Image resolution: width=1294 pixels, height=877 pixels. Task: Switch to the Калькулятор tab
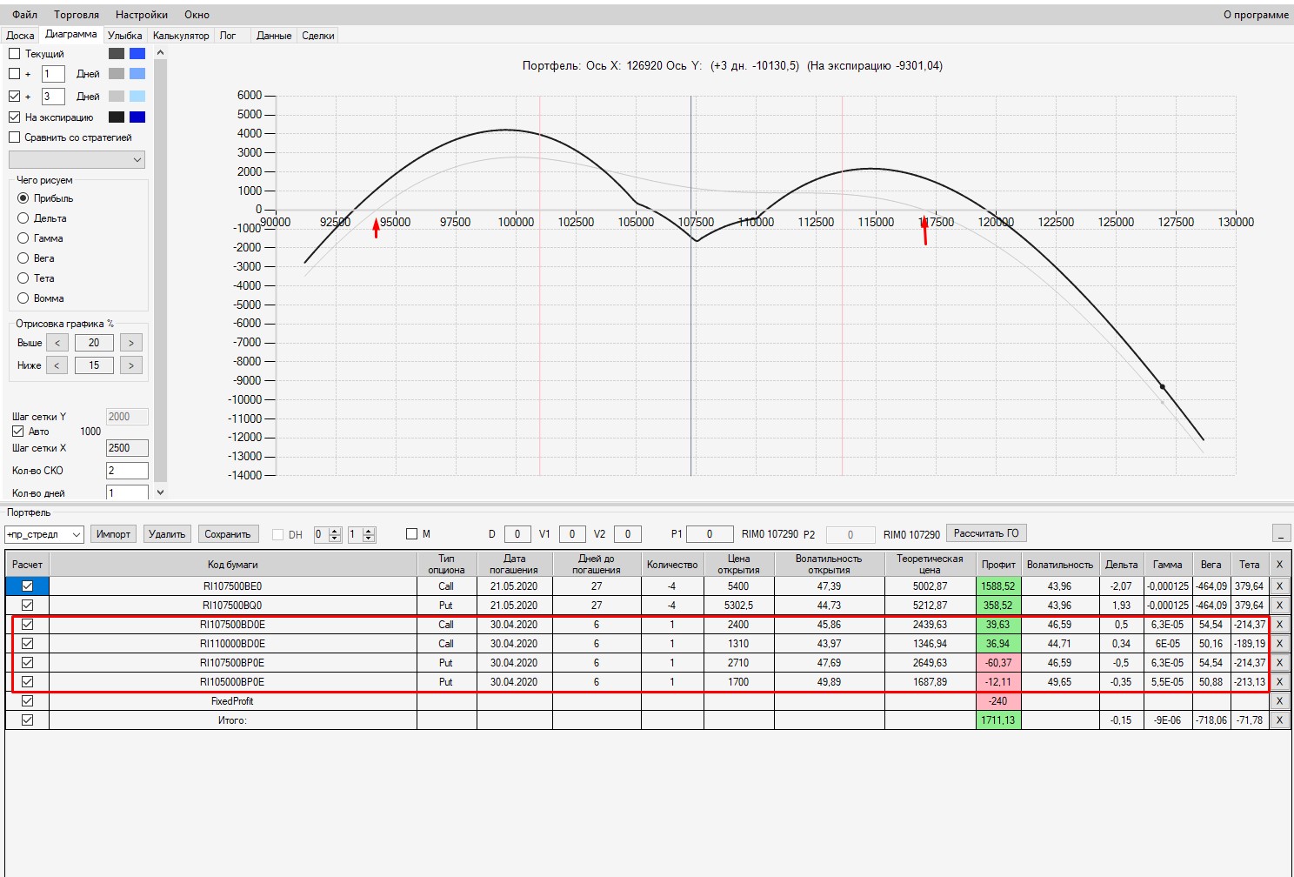pyautogui.click(x=181, y=36)
